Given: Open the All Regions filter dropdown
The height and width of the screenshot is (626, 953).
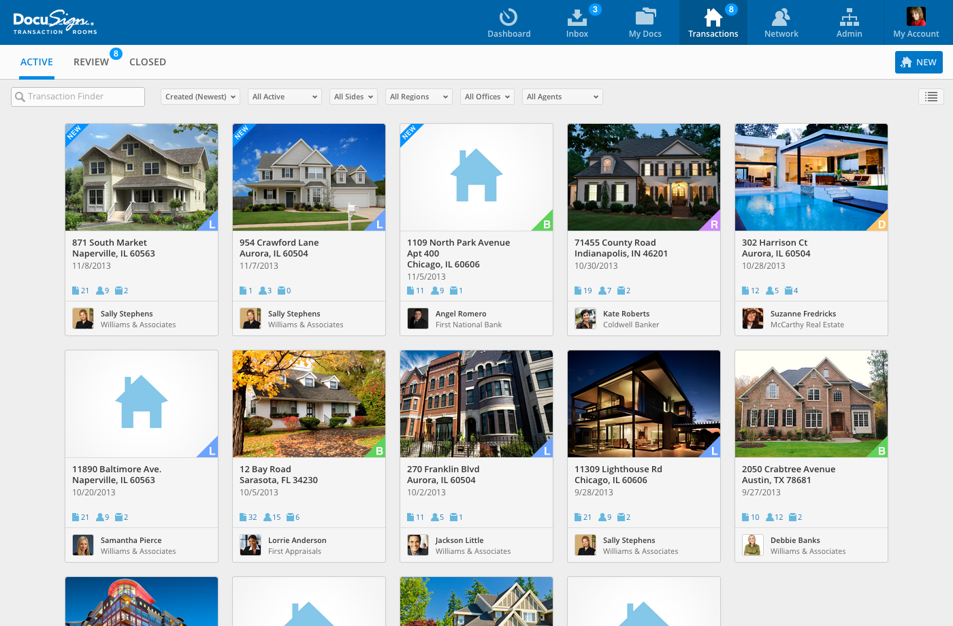Looking at the screenshot, I should tap(419, 97).
